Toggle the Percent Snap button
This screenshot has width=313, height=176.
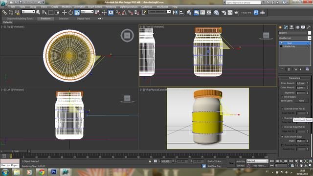click(x=131, y=13)
